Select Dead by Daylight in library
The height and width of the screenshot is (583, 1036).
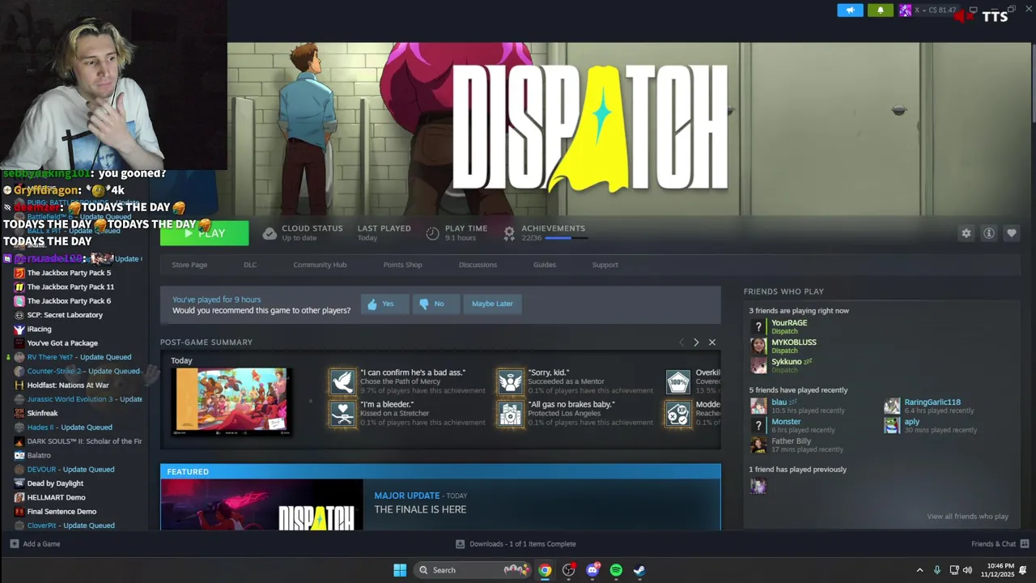point(55,483)
